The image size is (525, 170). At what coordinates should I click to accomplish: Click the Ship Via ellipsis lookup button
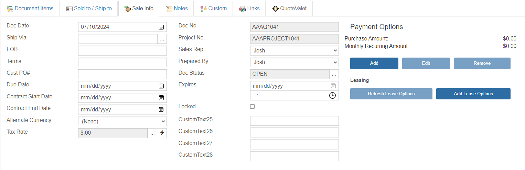[x=162, y=39]
